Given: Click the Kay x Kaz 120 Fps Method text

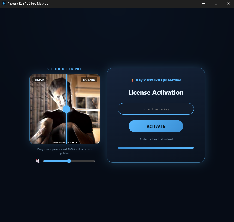Looking at the screenshot, I should [x=159, y=80].
